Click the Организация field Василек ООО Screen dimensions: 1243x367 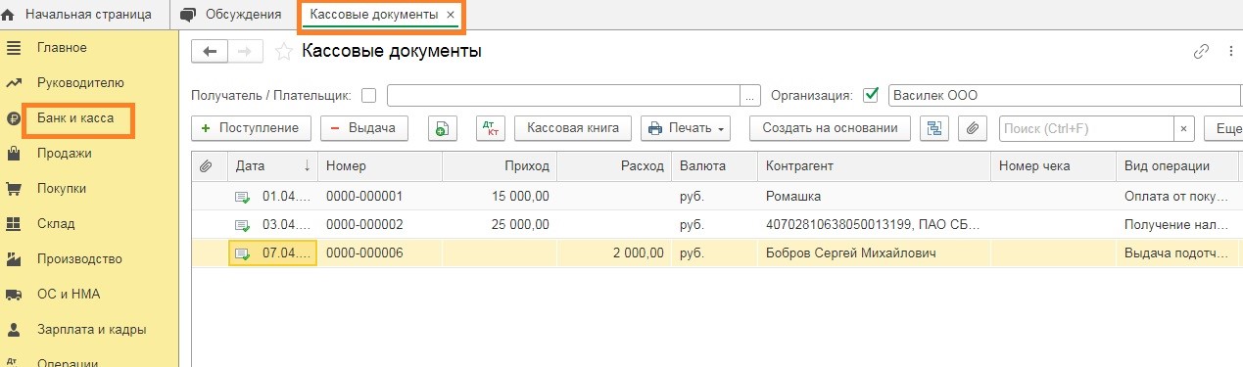(1065, 95)
